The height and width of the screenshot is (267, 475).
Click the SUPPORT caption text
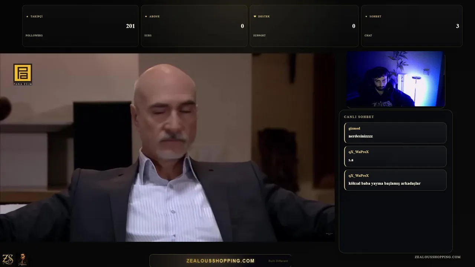tap(259, 36)
